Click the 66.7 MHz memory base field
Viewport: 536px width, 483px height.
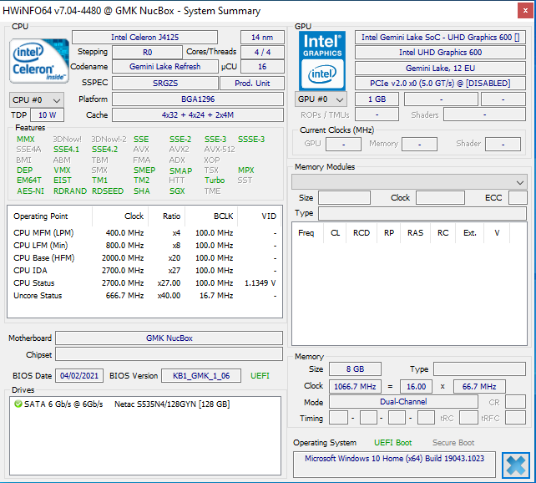click(x=479, y=387)
